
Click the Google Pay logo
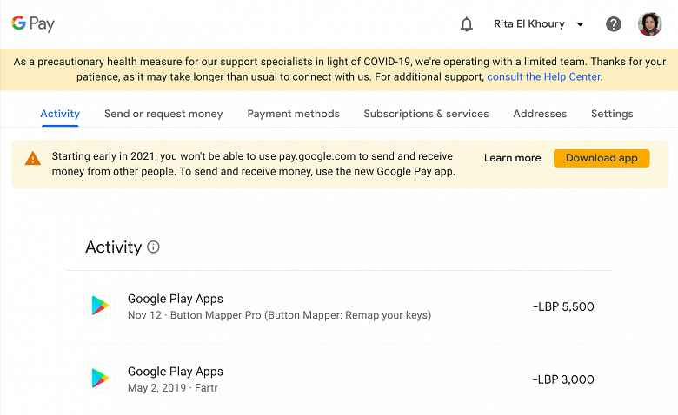33,23
